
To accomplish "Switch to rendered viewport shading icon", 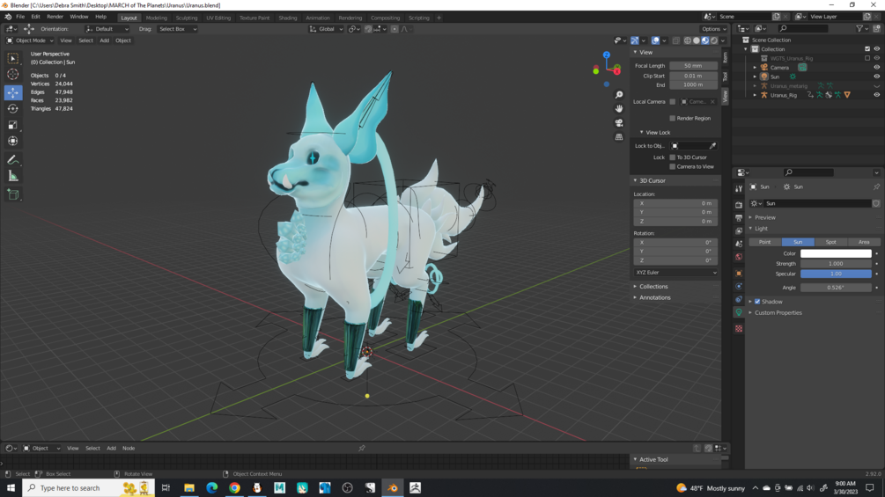I will pyautogui.click(x=714, y=40).
